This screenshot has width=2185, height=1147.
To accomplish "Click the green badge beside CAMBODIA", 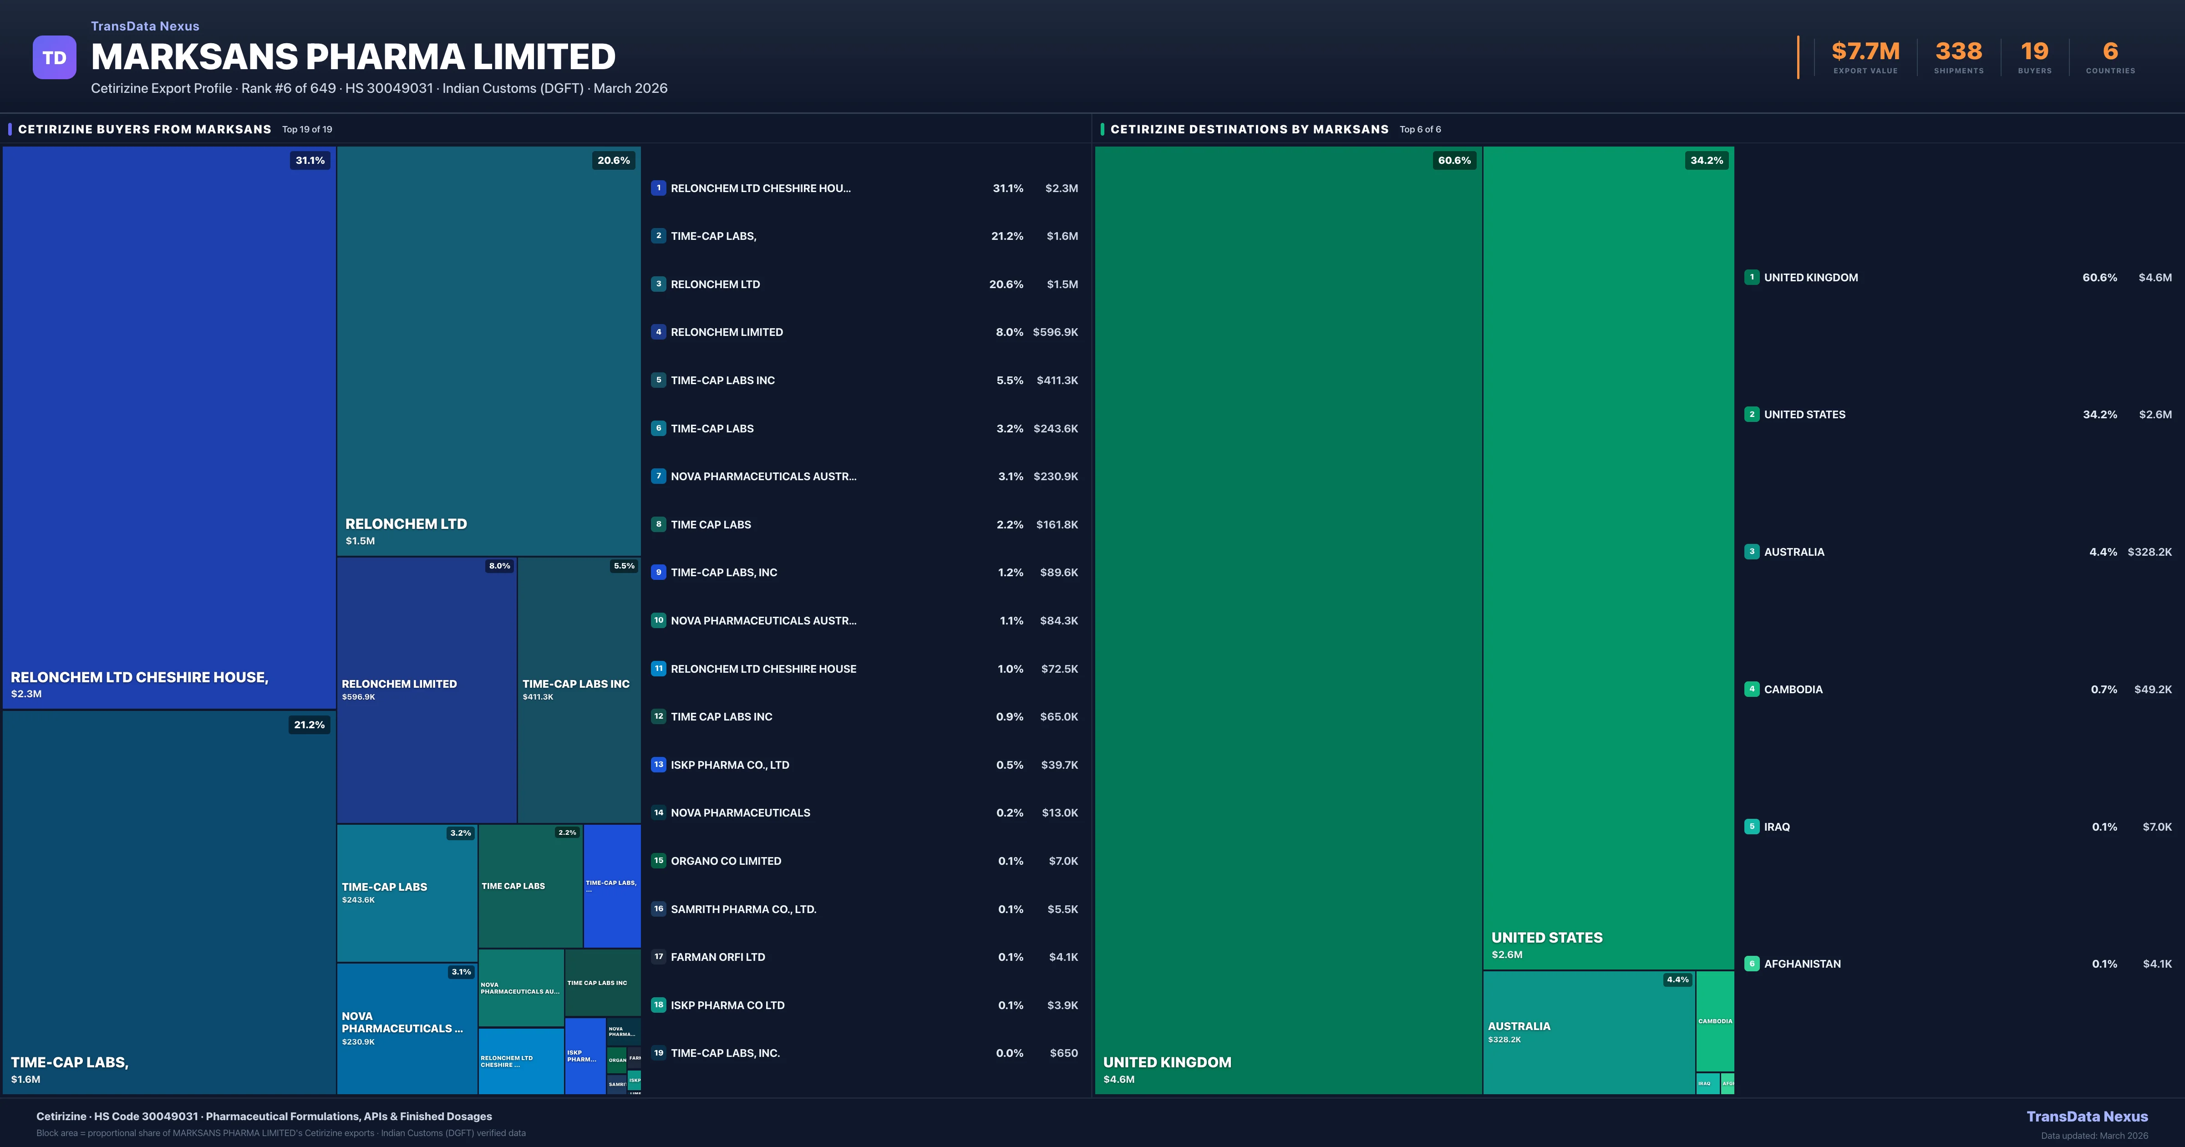I will 1753,689.
